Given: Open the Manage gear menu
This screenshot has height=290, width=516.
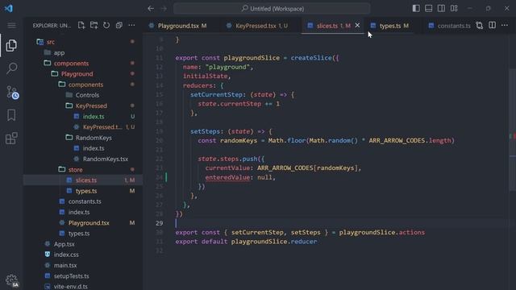Looking at the screenshot, I should 12,280.
